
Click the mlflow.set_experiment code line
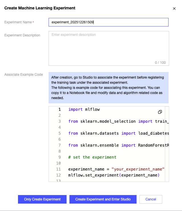point(113,175)
